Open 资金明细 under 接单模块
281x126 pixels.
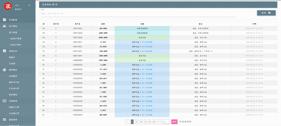click(13, 95)
